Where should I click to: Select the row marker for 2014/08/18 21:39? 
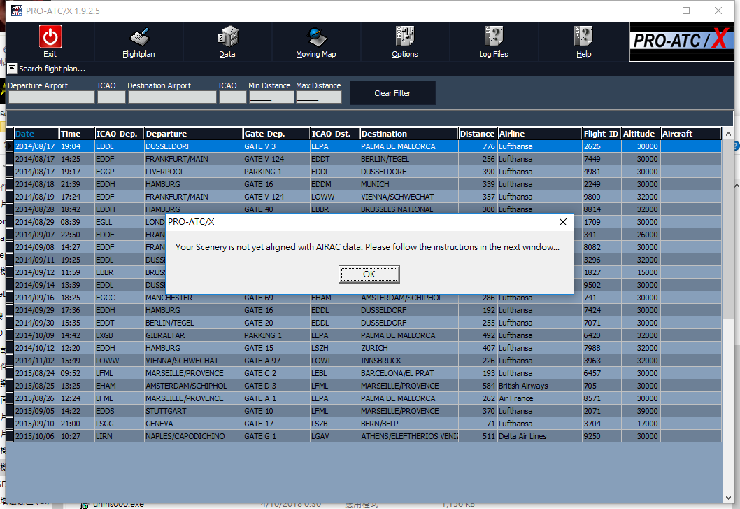pos(9,184)
